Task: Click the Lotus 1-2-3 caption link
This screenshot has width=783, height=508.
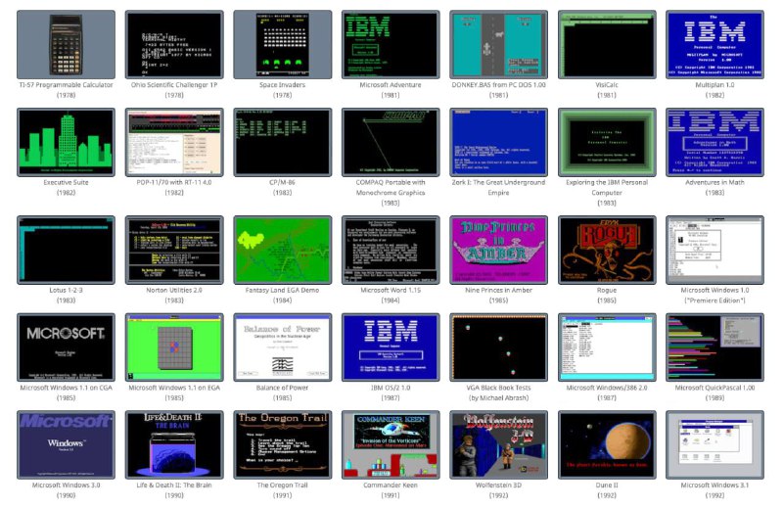Action: pyautogui.click(x=66, y=290)
